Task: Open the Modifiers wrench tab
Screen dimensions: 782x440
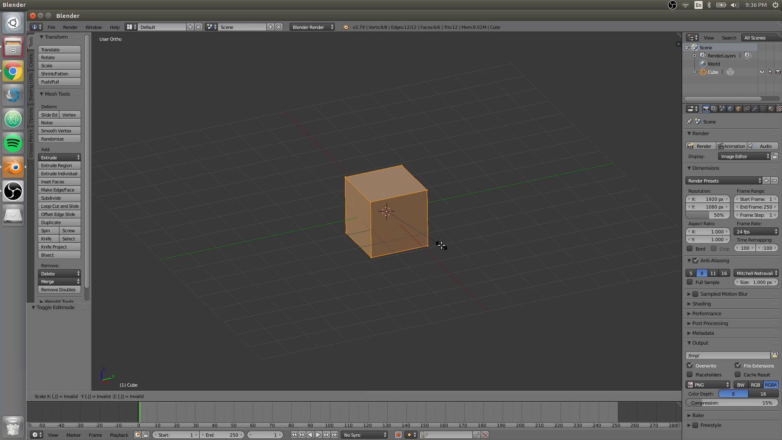Action: pyautogui.click(x=755, y=109)
